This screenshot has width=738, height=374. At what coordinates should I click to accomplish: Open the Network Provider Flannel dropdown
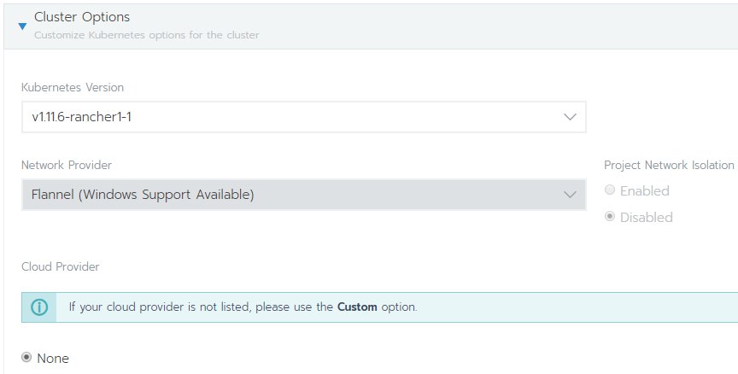[x=303, y=195]
